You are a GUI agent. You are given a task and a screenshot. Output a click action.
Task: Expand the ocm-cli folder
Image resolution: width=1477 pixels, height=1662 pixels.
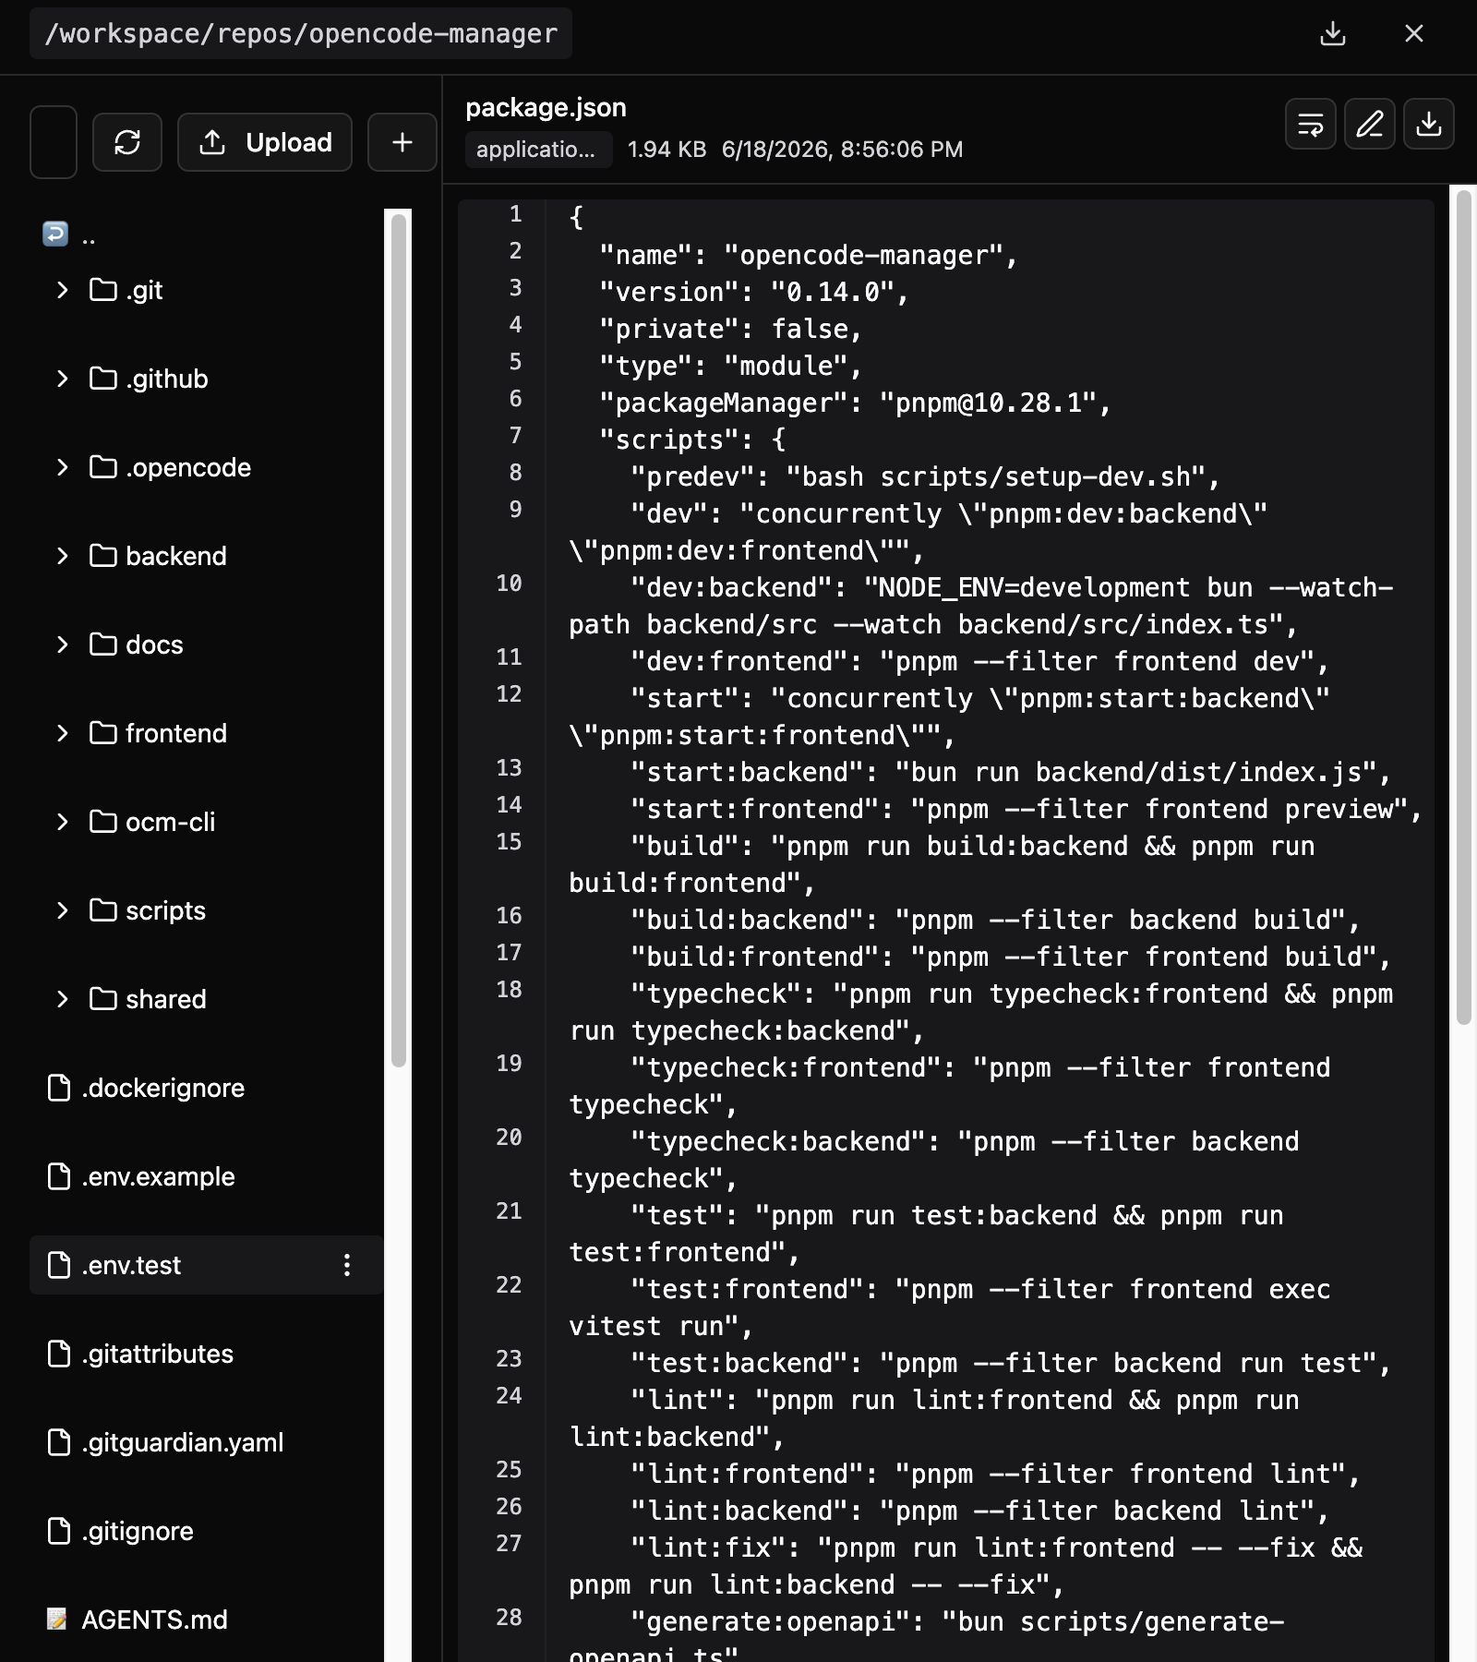pyautogui.click(x=62, y=822)
